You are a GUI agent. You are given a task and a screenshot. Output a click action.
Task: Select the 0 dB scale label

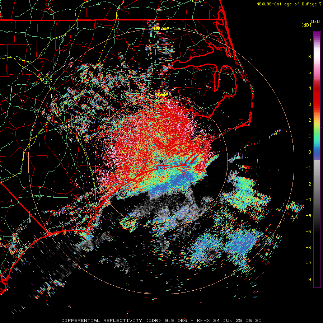[x=310, y=152]
